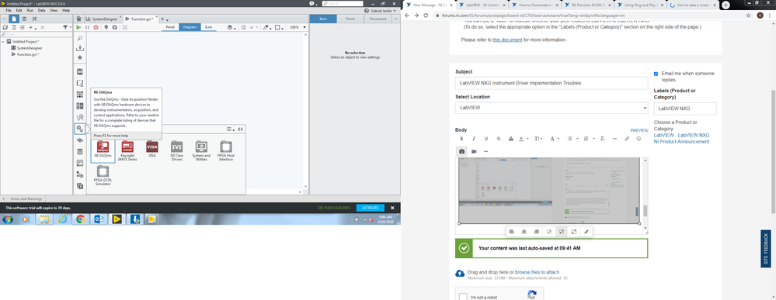Open the Select Location dropdown
The image size is (776, 300).
[552, 107]
